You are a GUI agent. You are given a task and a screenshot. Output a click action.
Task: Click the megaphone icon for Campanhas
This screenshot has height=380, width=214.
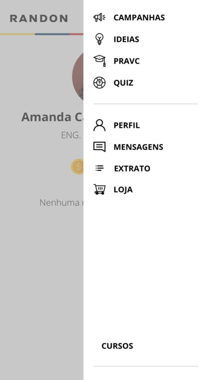click(x=99, y=17)
